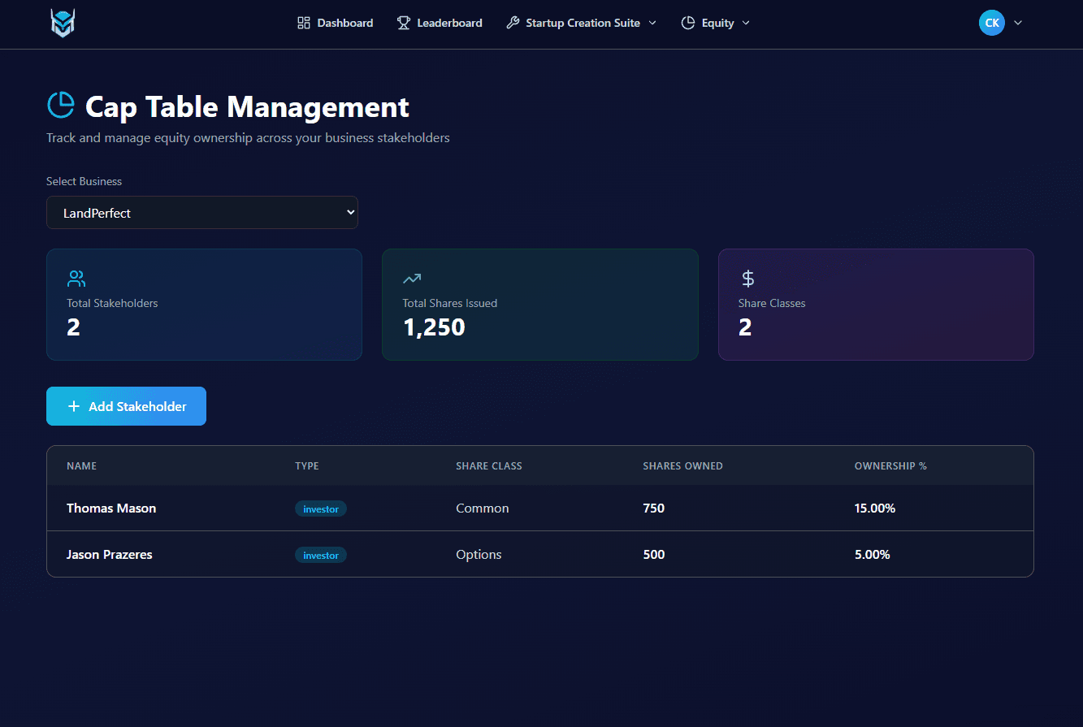Click the Add Stakeholder button
Image resolution: width=1083 pixels, height=727 pixels.
pyautogui.click(x=126, y=405)
